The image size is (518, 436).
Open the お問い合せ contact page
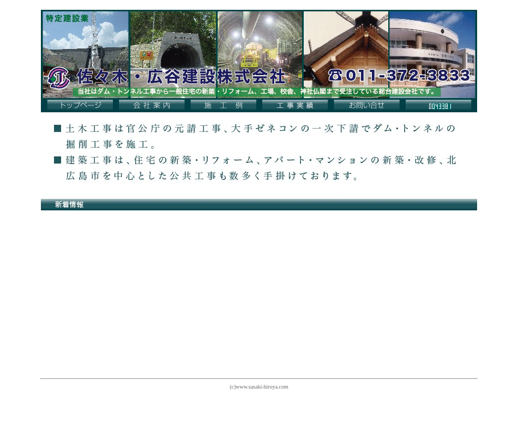click(366, 105)
